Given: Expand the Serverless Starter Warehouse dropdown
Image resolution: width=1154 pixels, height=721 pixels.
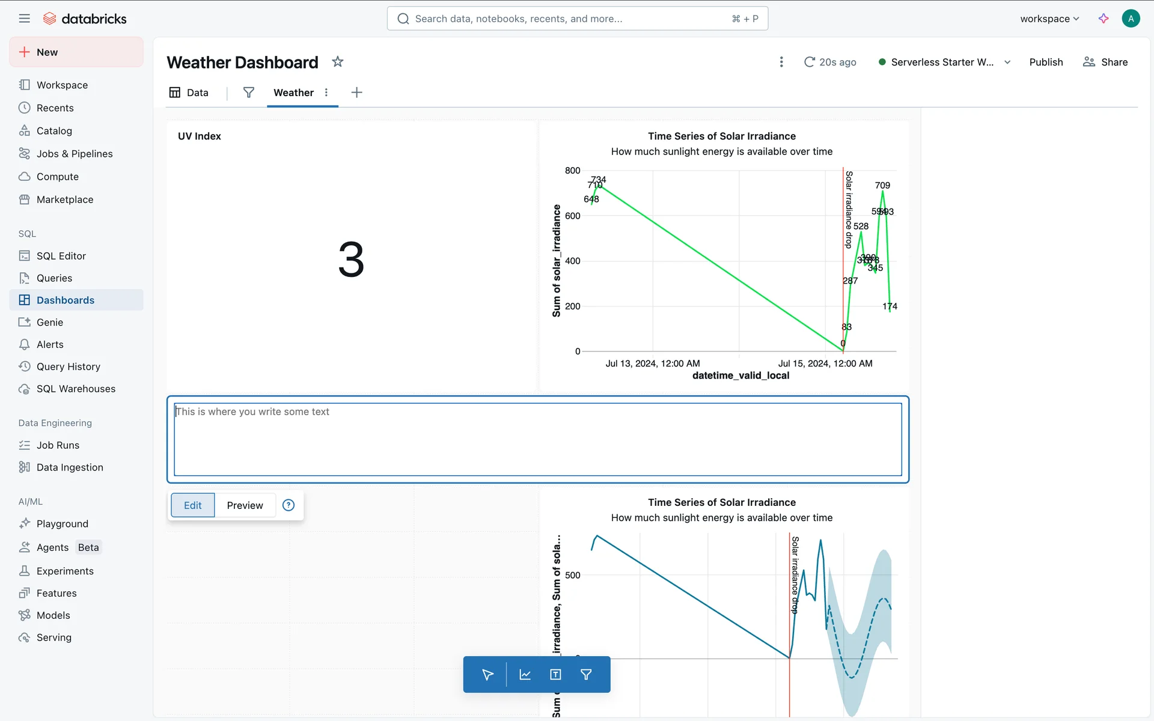Looking at the screenshot, I should coord(1007,62).
